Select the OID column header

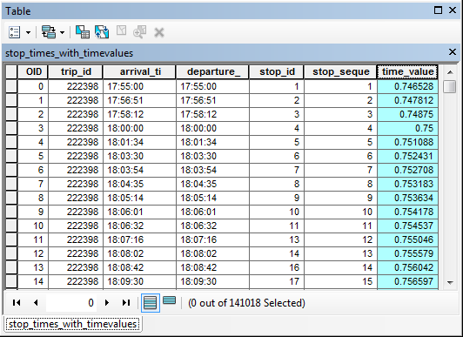(x=33, y=71)
